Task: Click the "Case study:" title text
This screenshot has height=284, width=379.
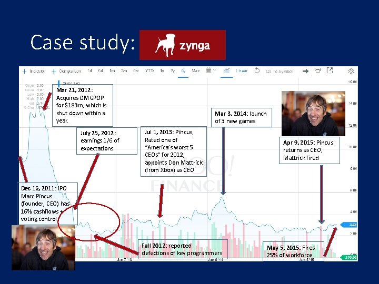Action: tap(83, 43)
